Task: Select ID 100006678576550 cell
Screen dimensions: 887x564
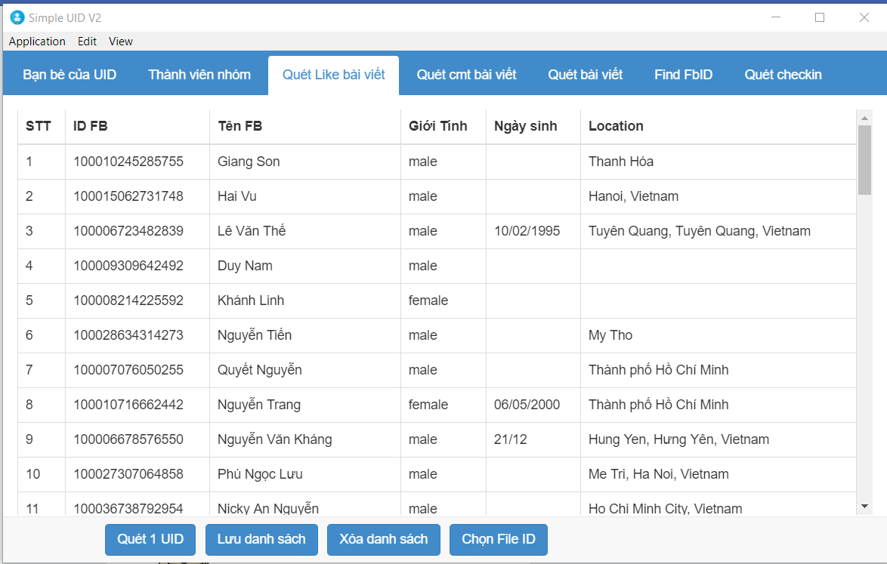Action: point(138,440)
